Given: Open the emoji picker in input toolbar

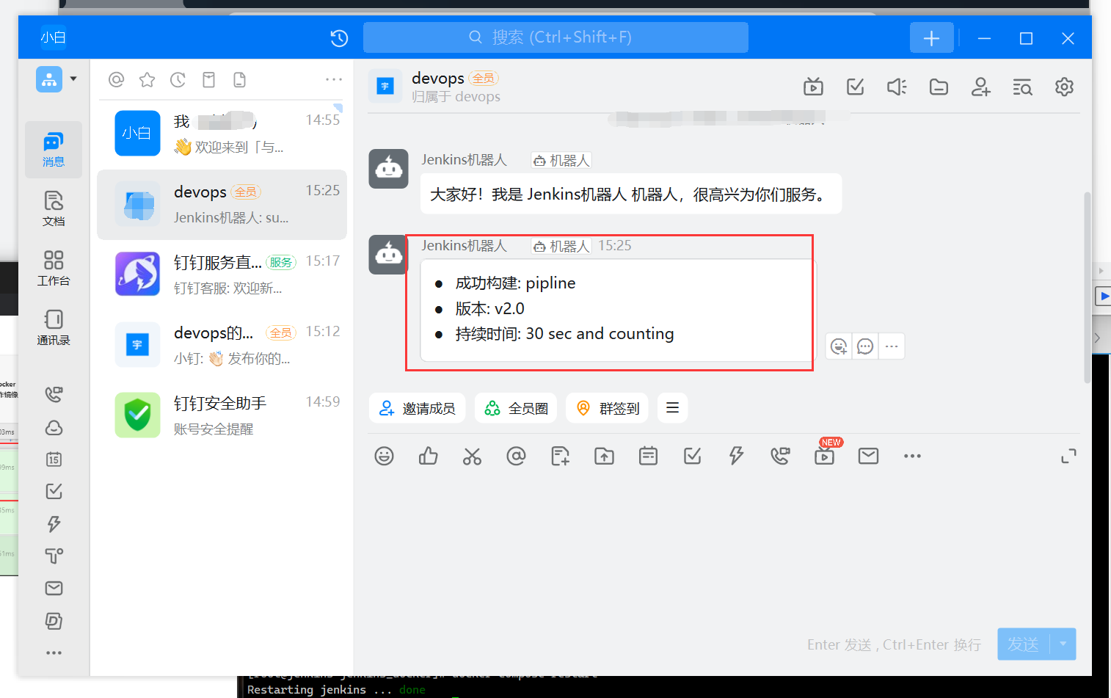Looking at the screenshot, I should click(384, 456).
